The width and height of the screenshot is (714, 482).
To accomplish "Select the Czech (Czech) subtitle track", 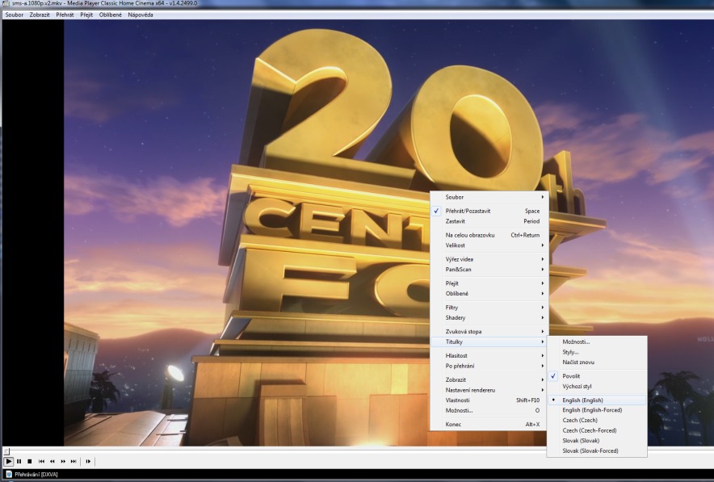I will point(580,420).
